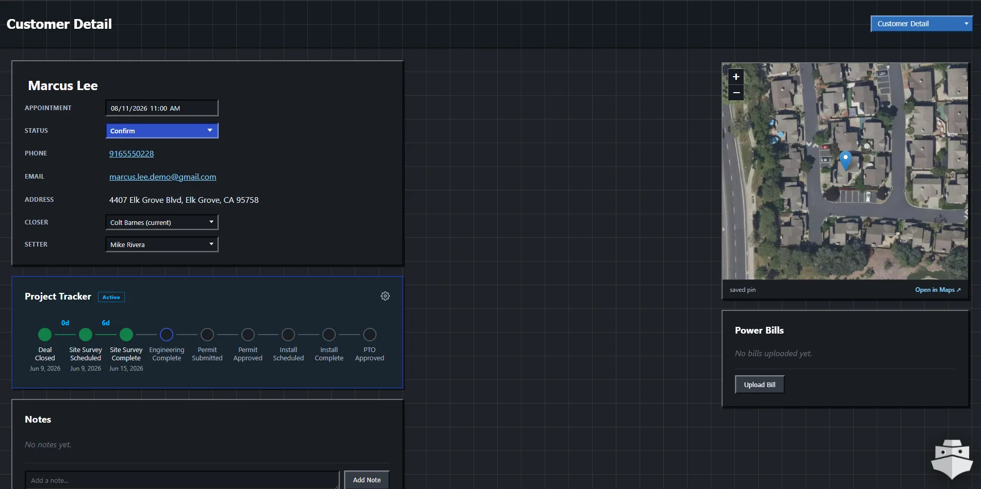This screenshot has height=489, width=981.
Task: Click the Project Tracker heading
Action: click(x=58, y=296)
